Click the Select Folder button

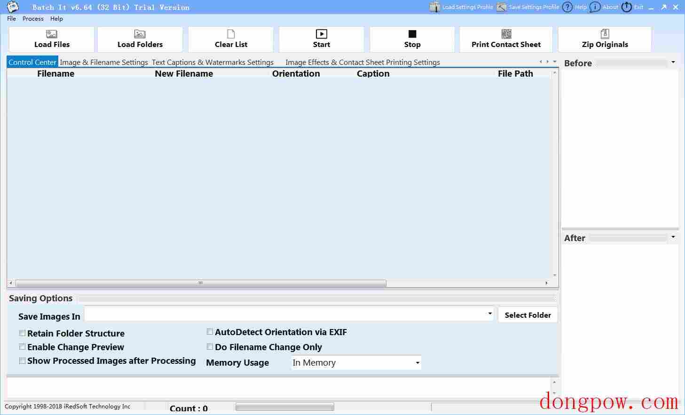tap(528, 315)
